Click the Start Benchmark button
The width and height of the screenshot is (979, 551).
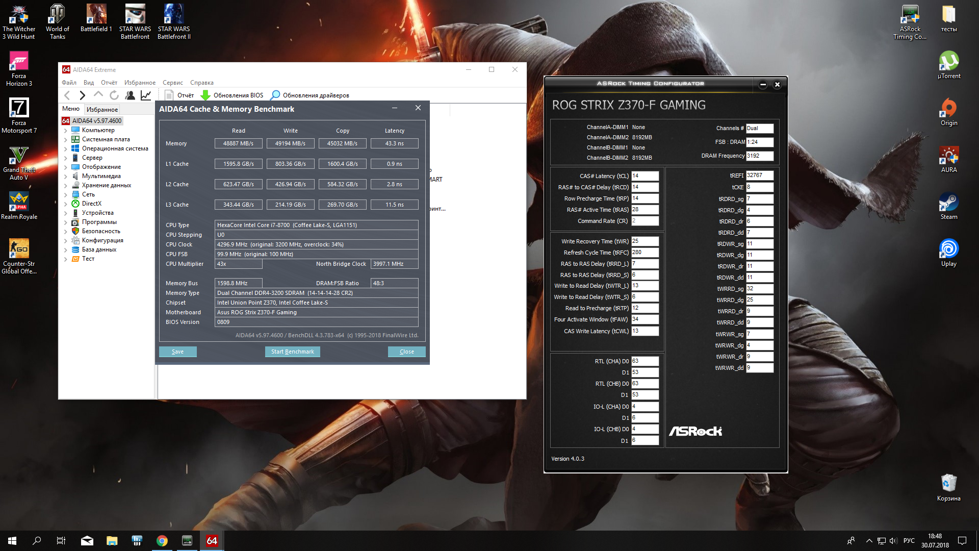click(292, 352)
